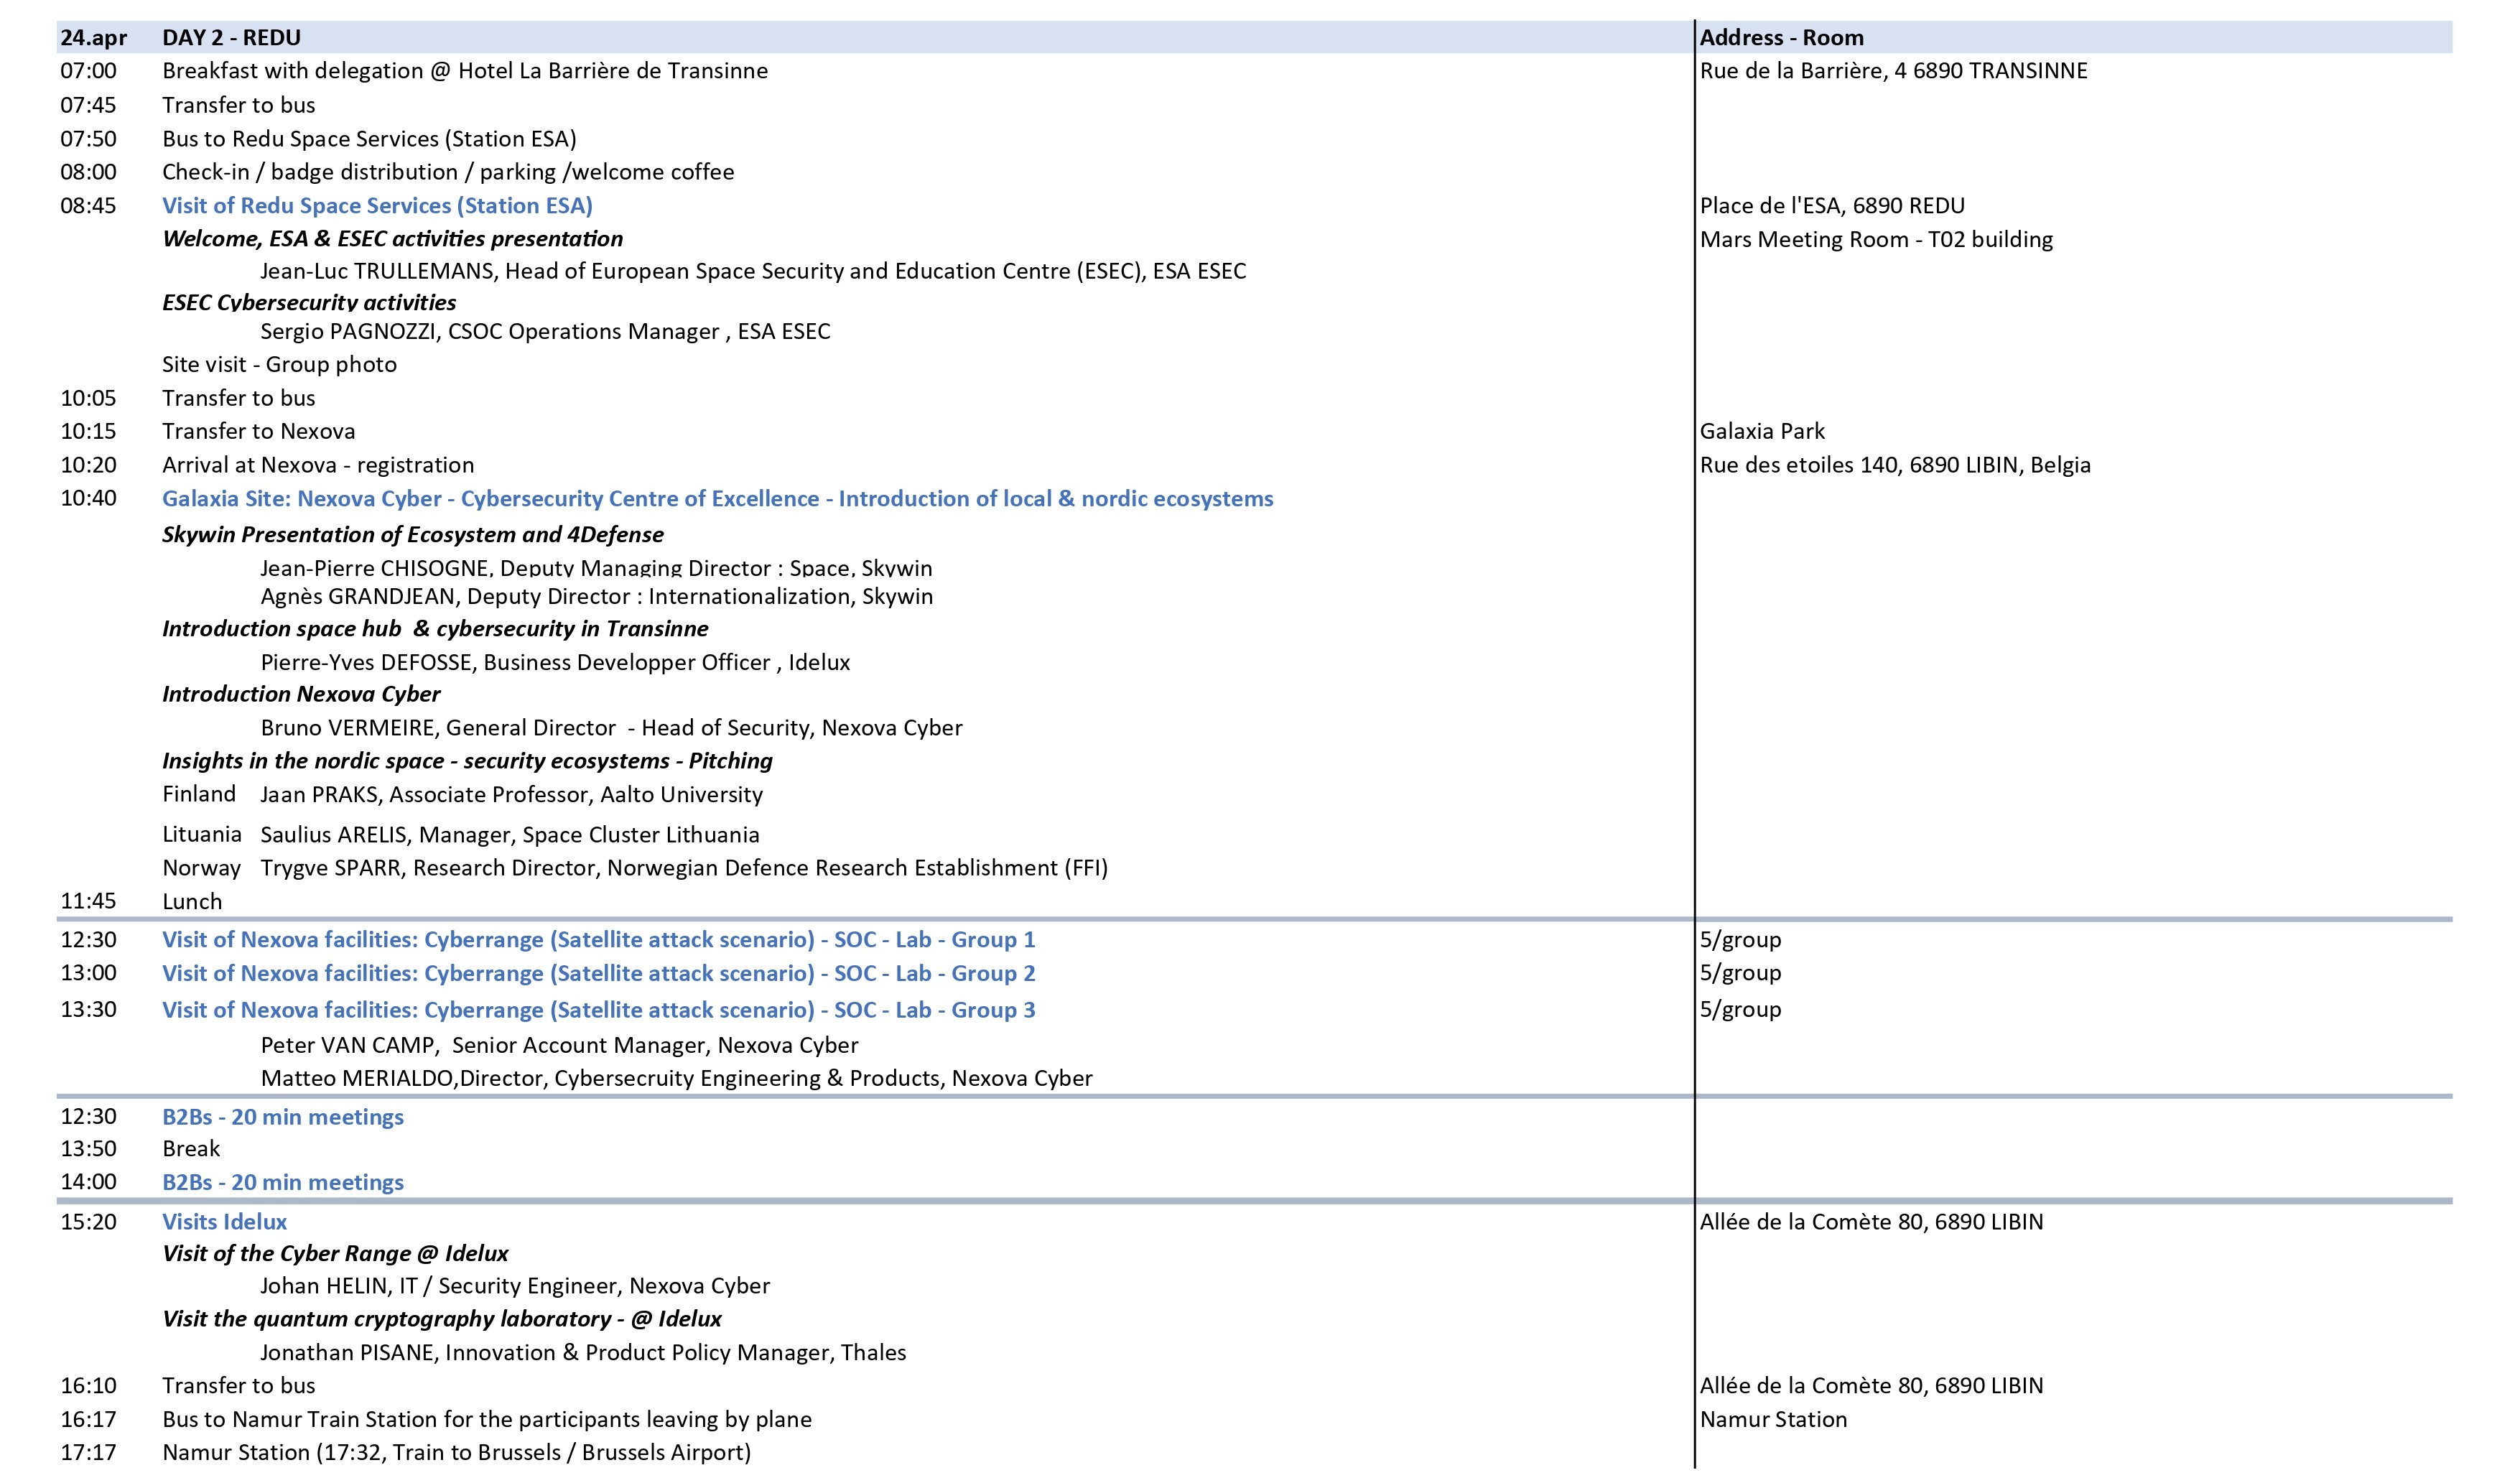The width and height of the screenshot is (2520, 1478).
Task: Click the Namur Station address cell
Action: tap(1773, 1419)
